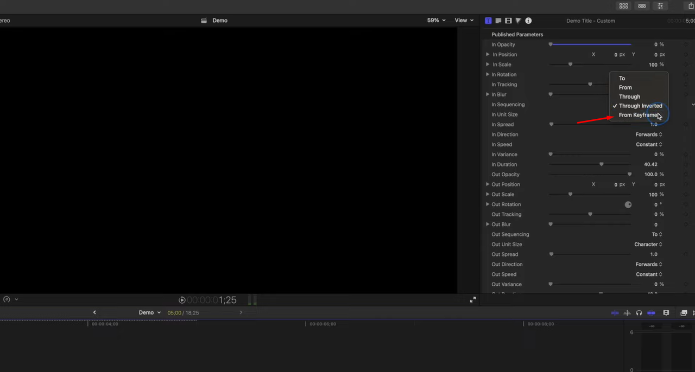Viewport: 695px width, 372px height.
Task: Play the viewer from the timecode
Action: pos(182,300)
